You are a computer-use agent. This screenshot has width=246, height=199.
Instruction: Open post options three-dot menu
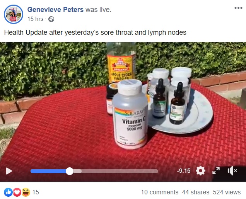point(239,8)
